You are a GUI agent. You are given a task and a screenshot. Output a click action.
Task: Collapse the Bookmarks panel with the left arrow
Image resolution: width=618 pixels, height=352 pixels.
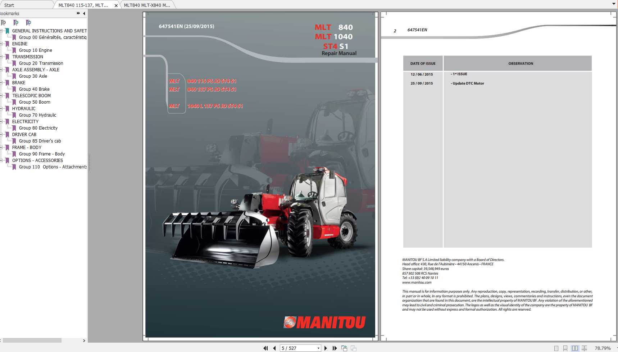click(x=84, y=13)
